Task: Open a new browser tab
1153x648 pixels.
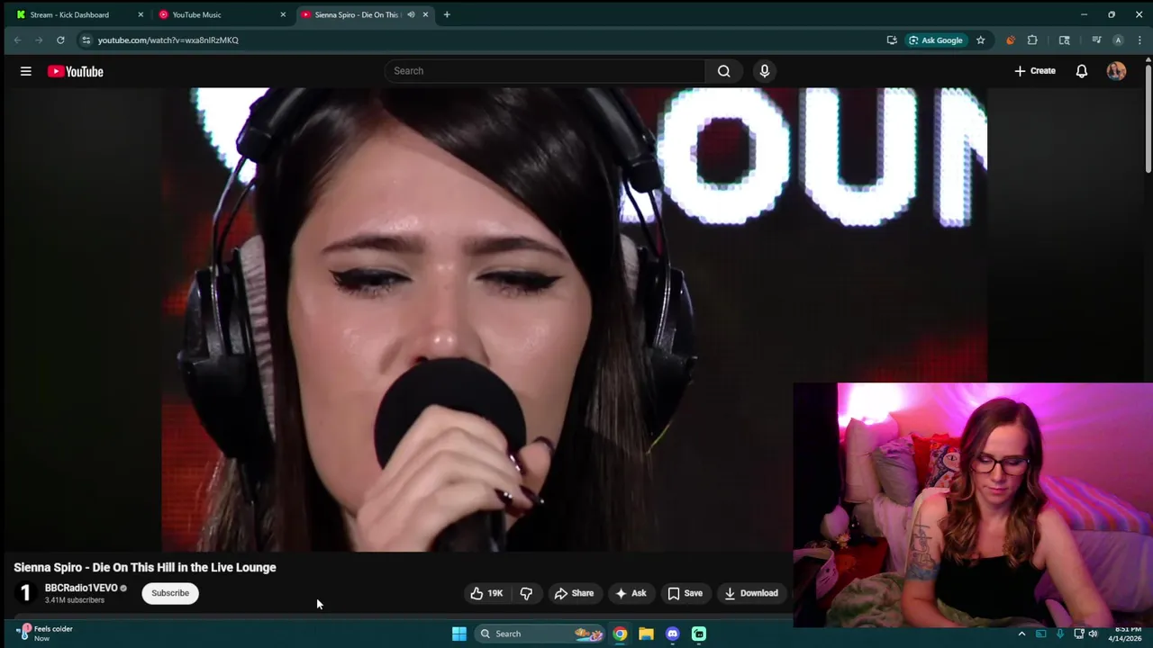Action: 447,14
